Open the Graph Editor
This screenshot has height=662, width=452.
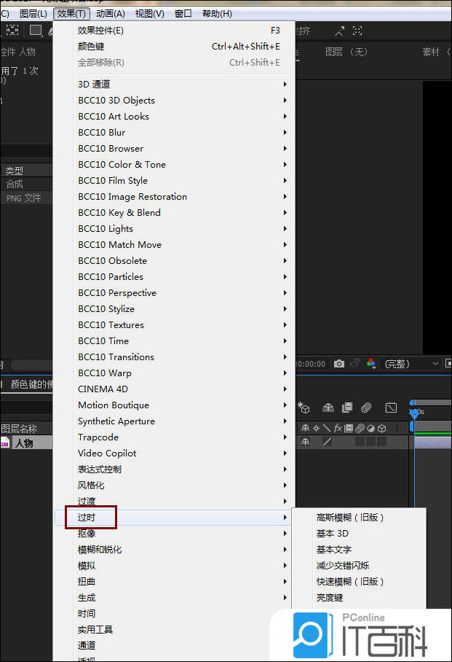click(x=391, y=408)
